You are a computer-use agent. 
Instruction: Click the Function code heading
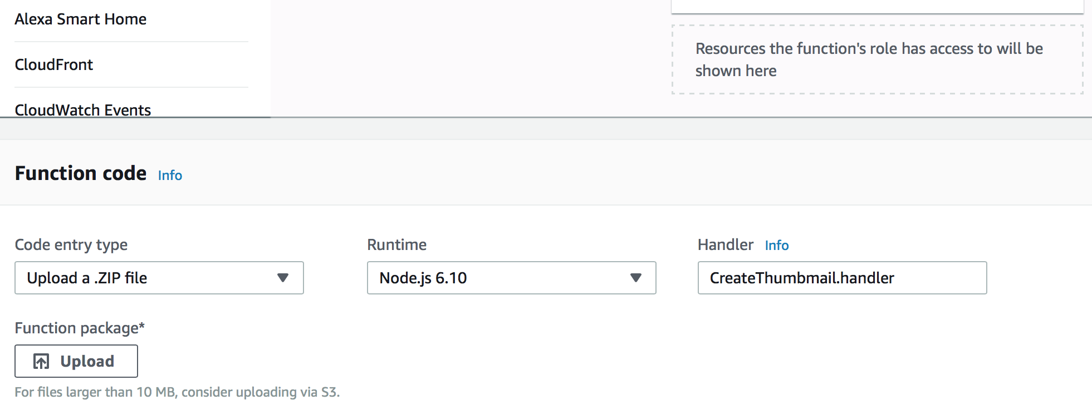[x=81, y=173]
